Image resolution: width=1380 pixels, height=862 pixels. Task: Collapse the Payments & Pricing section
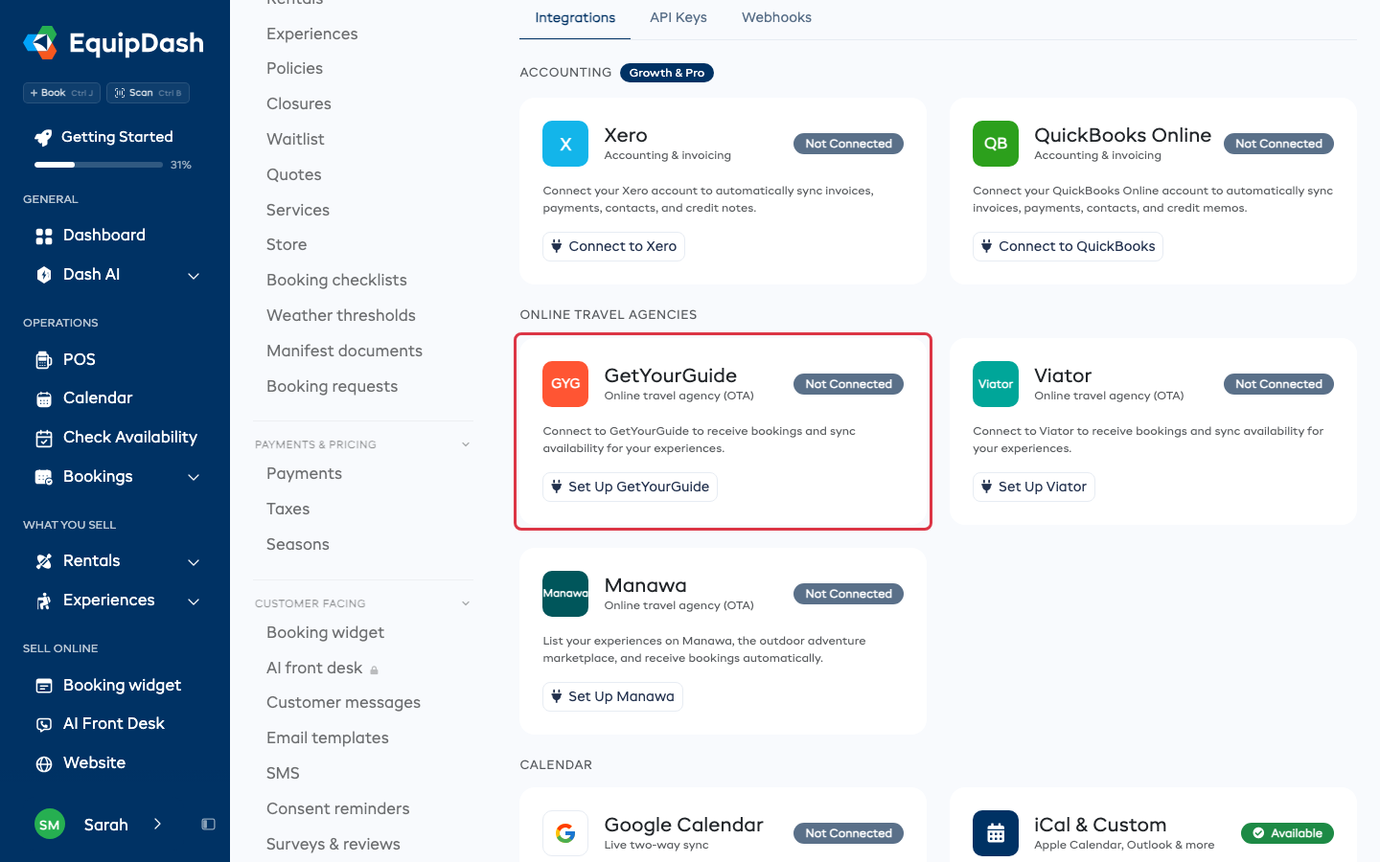pos(466,444)
